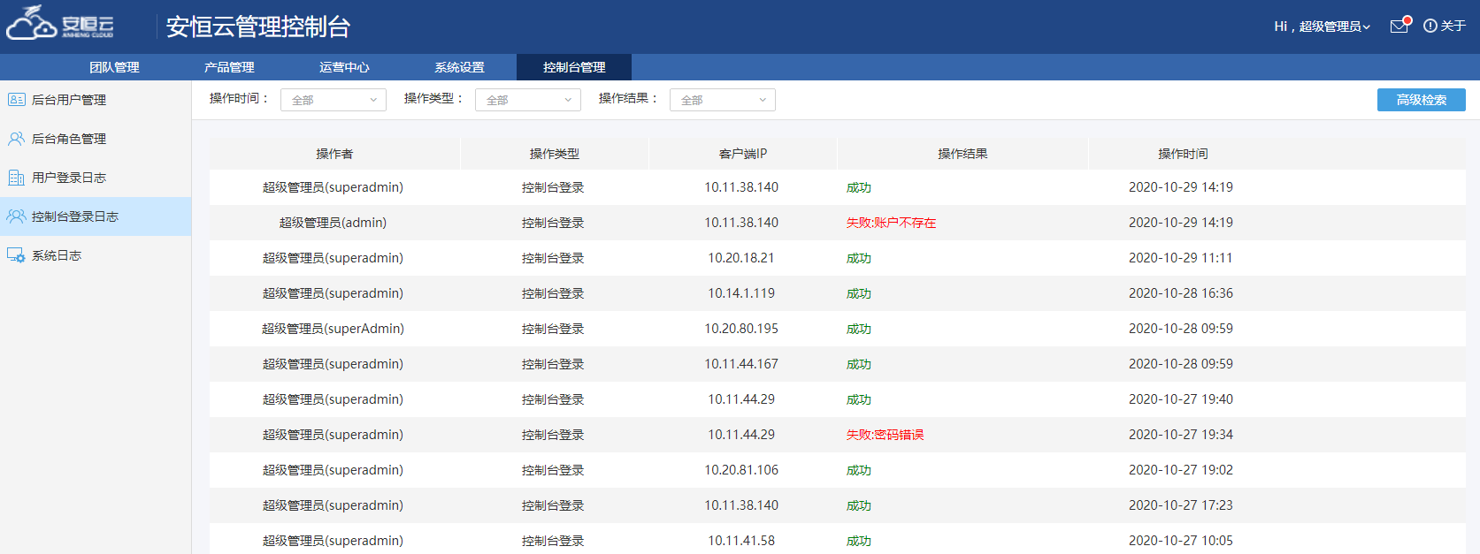Click 控制台登录 in the 10.20.18.21 row

[x=553, y=258]
